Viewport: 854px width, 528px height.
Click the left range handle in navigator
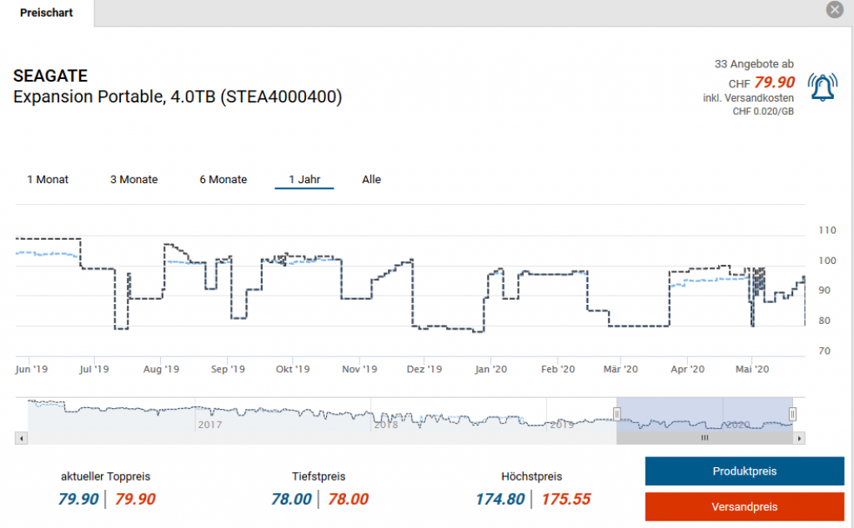pyautogui.click(x=617, y=414)
